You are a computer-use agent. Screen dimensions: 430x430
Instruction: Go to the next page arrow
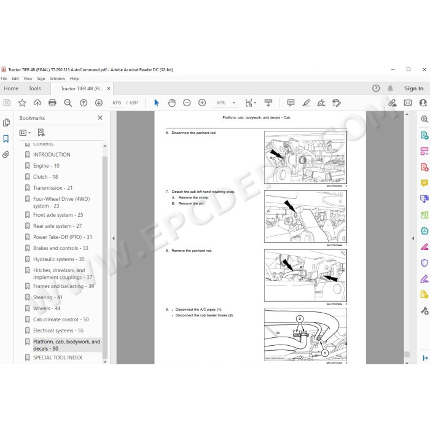coord(99,103)
